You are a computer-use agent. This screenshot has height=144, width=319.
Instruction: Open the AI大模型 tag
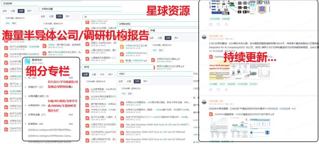click(x=214, y=84)
